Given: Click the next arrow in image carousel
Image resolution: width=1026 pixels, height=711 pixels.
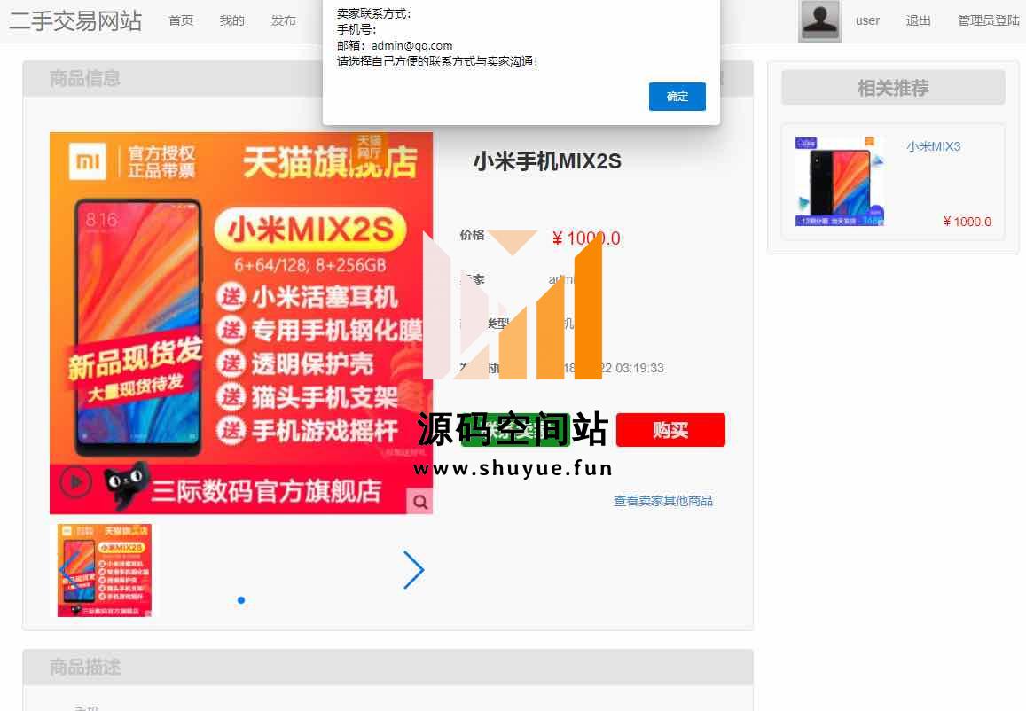Looking at the screenshot, I should (413, 570).
